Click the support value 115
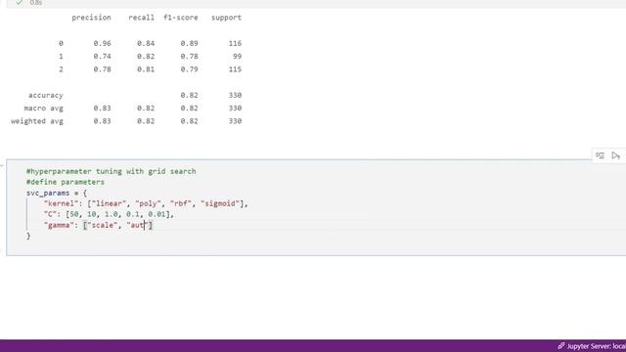 (x=235, y=69)
